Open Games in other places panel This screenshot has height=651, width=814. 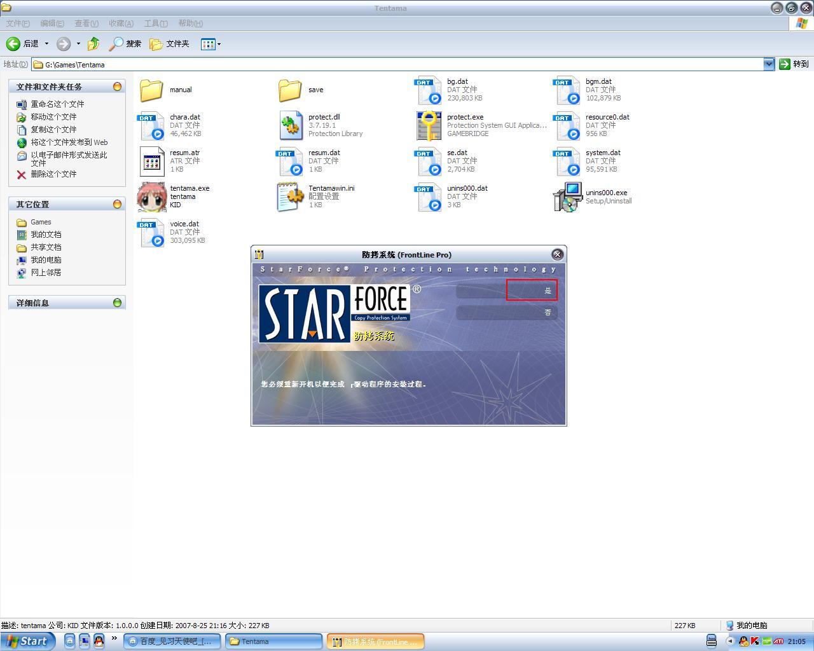click(x=41, y=222)
